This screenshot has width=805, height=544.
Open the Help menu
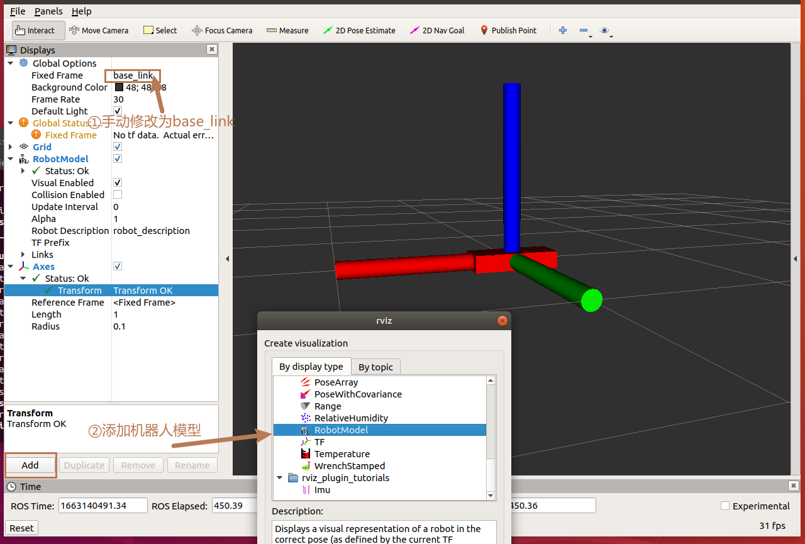tap(81, 11)
